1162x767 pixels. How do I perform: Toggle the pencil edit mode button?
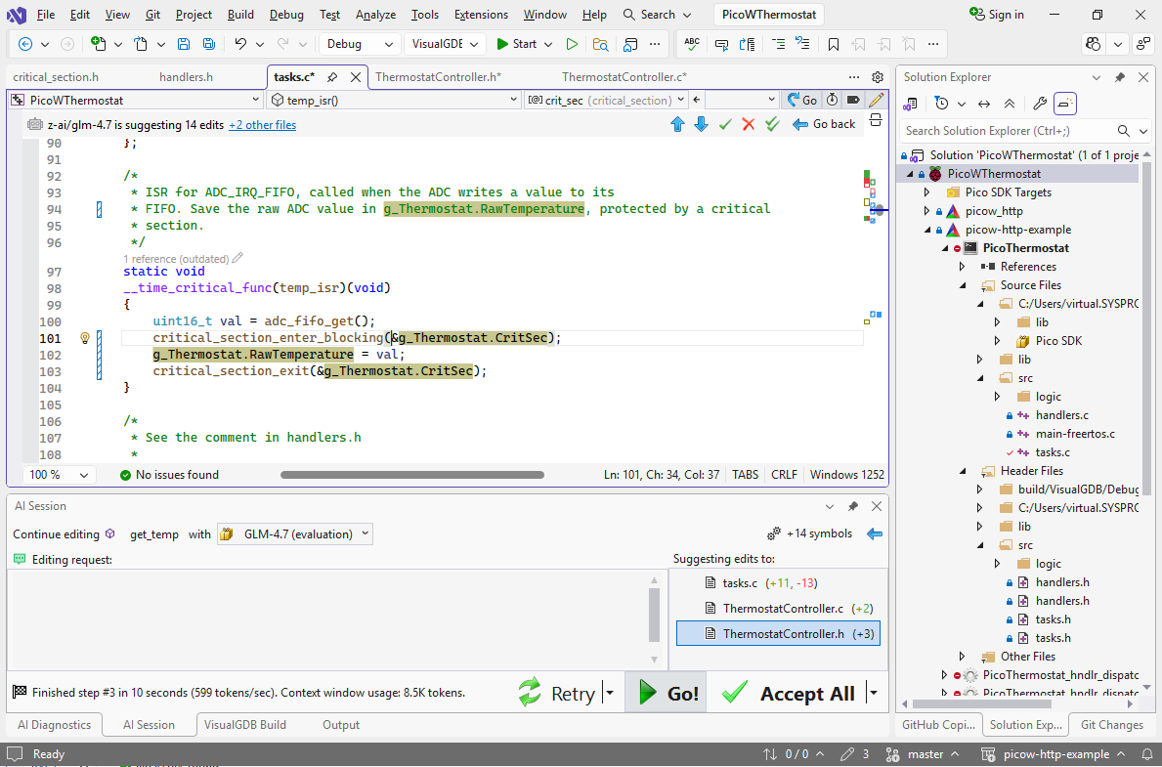coord(876,100)
